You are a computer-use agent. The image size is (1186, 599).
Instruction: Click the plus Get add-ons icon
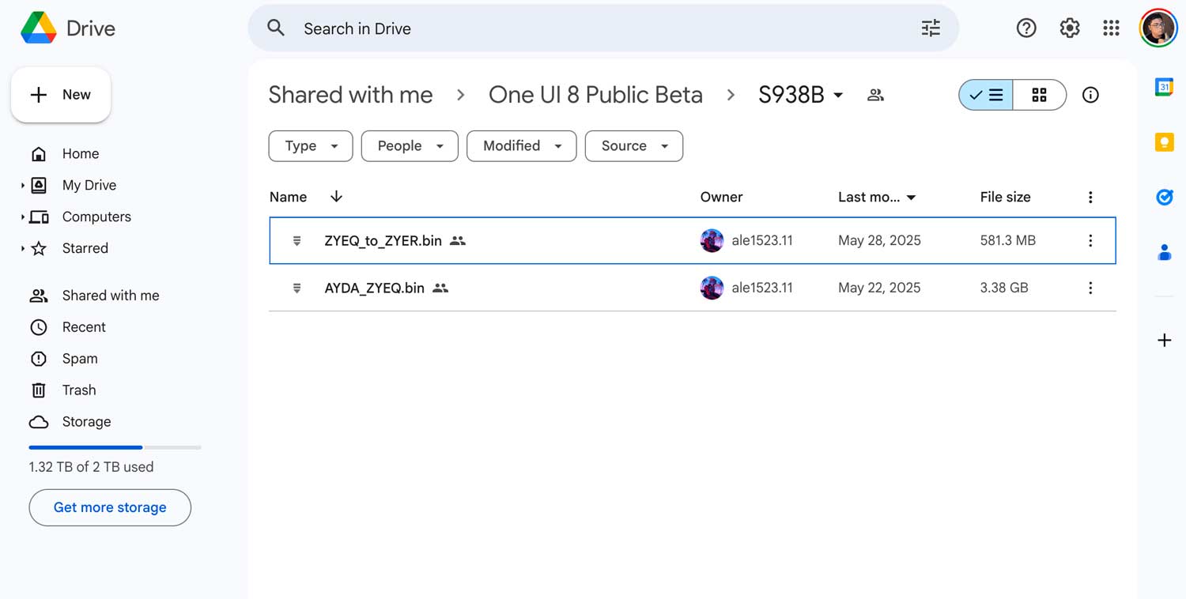pyautogui.click(x=1164, y=341)
